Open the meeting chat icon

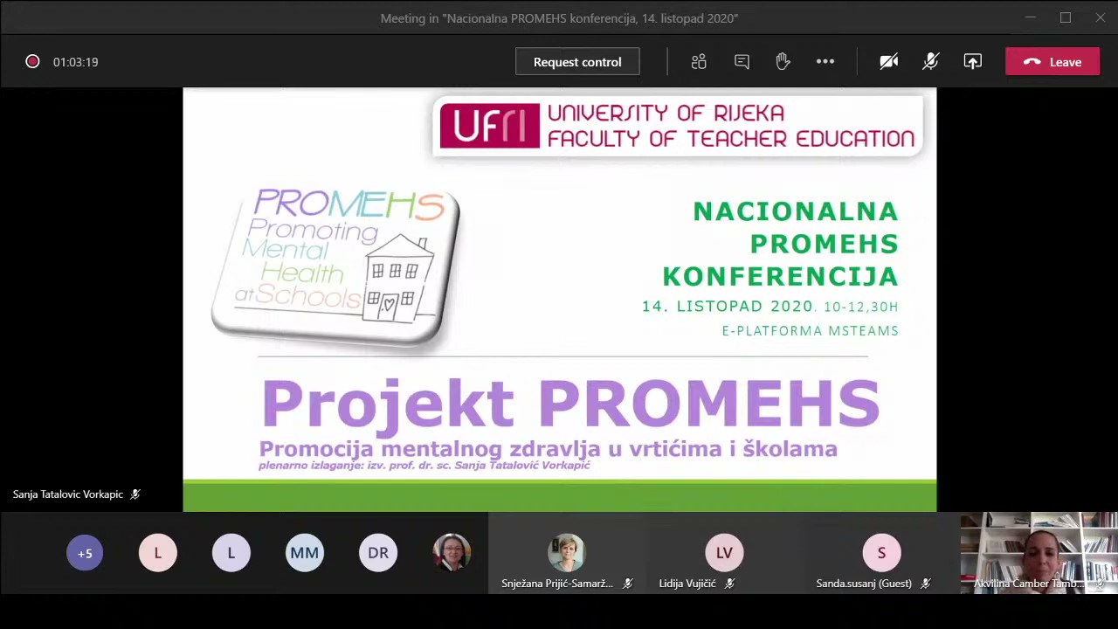pos(742,62)
